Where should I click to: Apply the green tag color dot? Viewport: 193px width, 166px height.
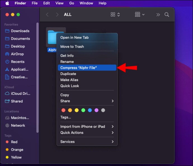click(83, 110)
